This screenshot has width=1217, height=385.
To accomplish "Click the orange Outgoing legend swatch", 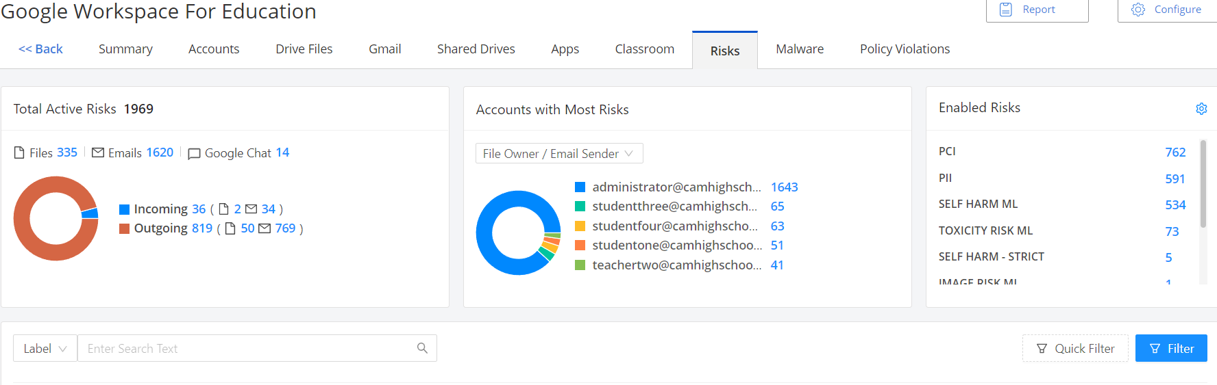I will coord(124,228).
